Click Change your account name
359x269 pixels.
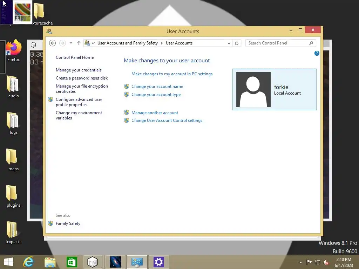157,87
